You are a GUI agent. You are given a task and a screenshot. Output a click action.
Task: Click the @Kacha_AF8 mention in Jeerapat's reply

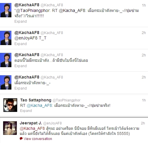(32, 128)
